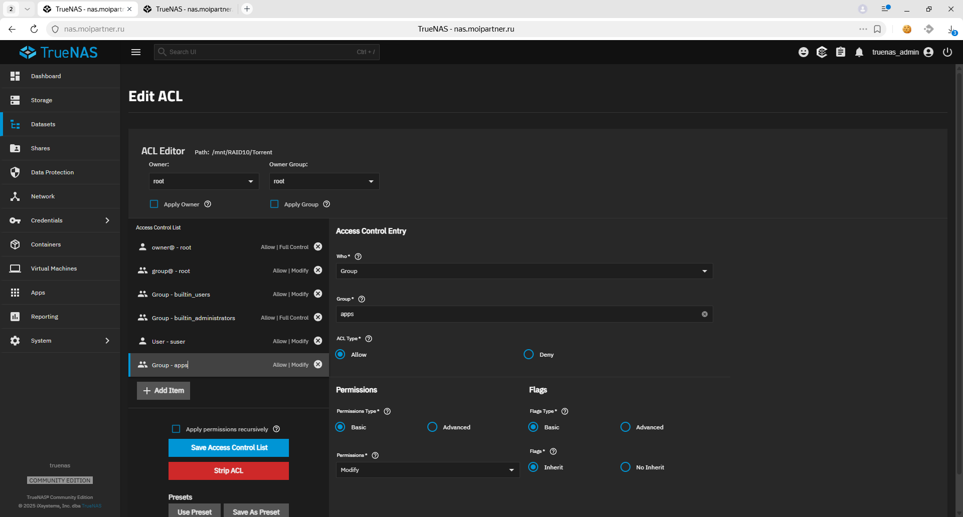The width and height of the screenshot is (963, 517).
Task: Go to Storage in sidebar
Action: 42,100
